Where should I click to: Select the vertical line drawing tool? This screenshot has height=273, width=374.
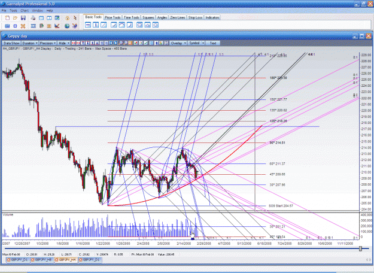[96, 25]
